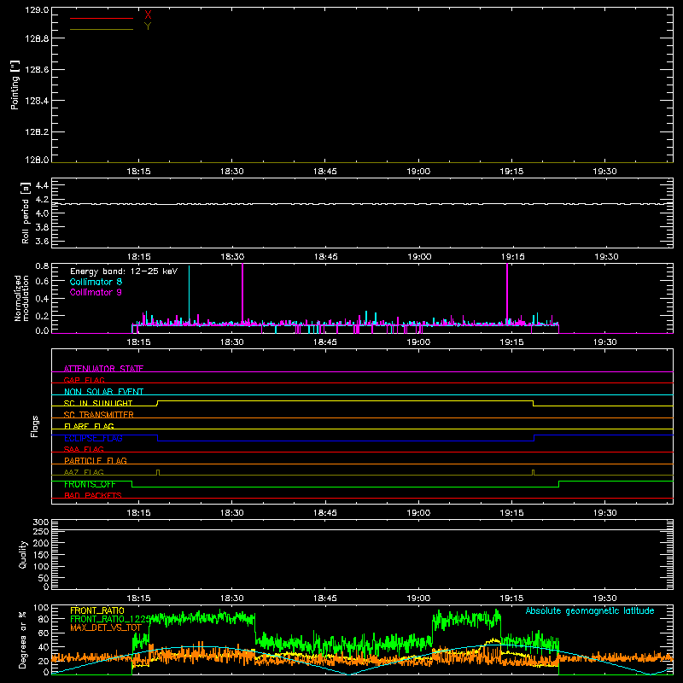683x683 pixels.
Task: Select the MAX_DET_VS_TOT legend entry
Action: [106, 628]
